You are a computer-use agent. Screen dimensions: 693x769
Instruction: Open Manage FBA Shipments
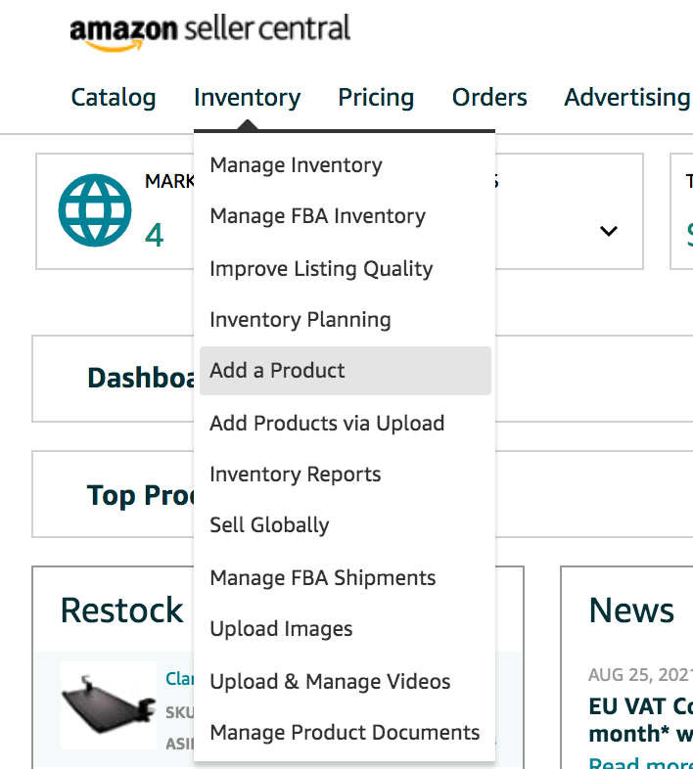[322, 578]
